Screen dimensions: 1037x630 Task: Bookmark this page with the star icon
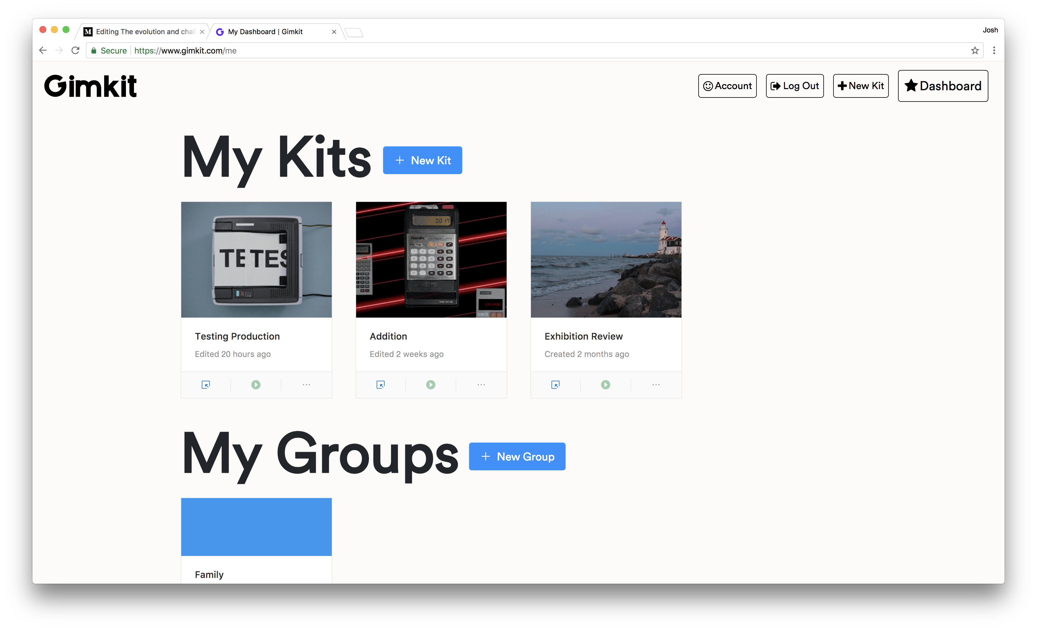[975, 50]
